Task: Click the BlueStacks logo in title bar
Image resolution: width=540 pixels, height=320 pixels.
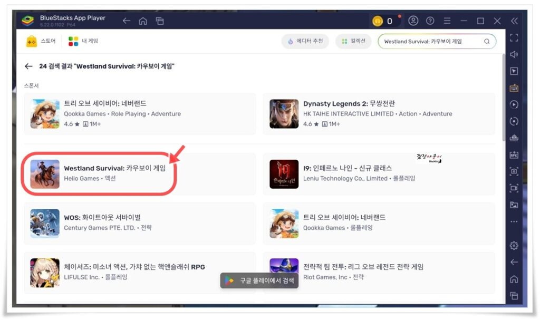Action: click(x=27, y=21)
